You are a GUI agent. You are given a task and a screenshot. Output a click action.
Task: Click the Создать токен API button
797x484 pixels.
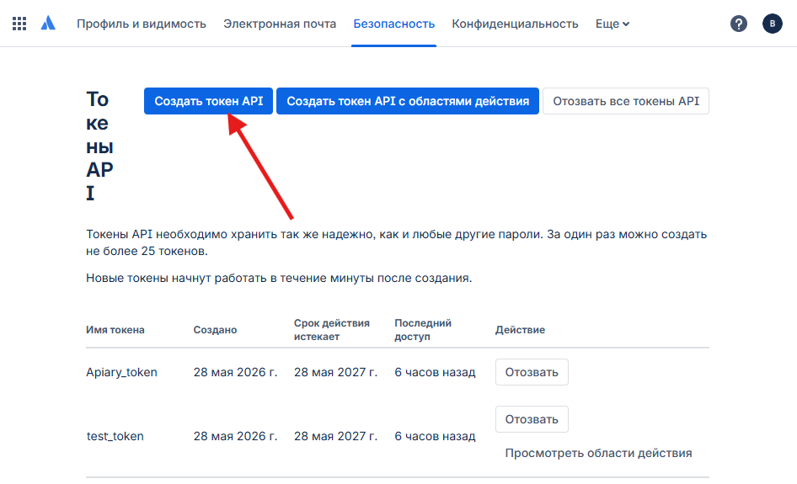208,101
